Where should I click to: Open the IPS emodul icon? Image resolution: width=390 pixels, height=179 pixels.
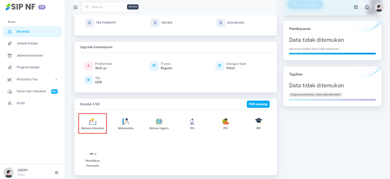point(225,121)
